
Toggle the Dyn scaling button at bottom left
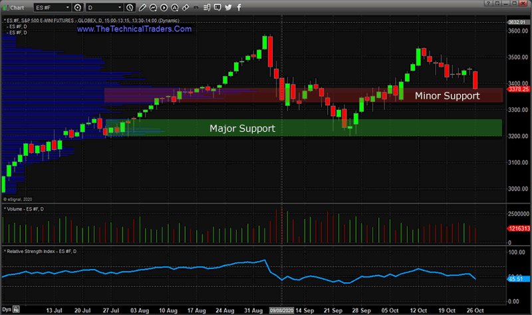point(7,310)
